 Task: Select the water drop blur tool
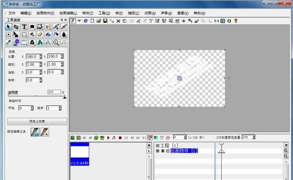point(63,35)
